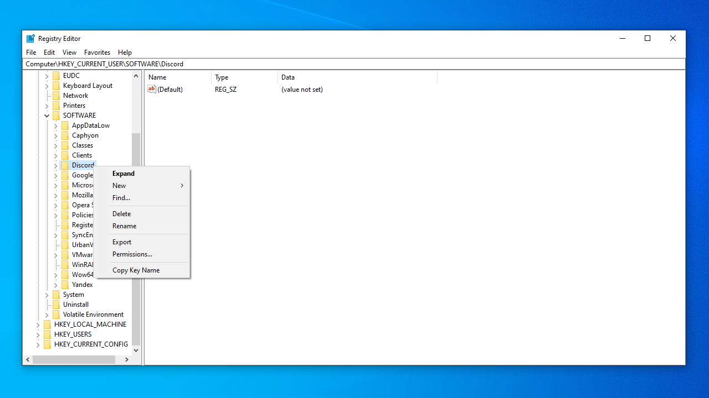Expand the Keyboard Layout key arrow
This screenshot has width=709, height=398.
pyautogui.click(x=47, y=86)
